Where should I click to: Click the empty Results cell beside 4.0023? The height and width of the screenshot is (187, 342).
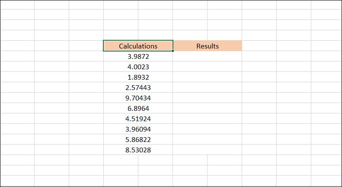[x=208, y=67]
